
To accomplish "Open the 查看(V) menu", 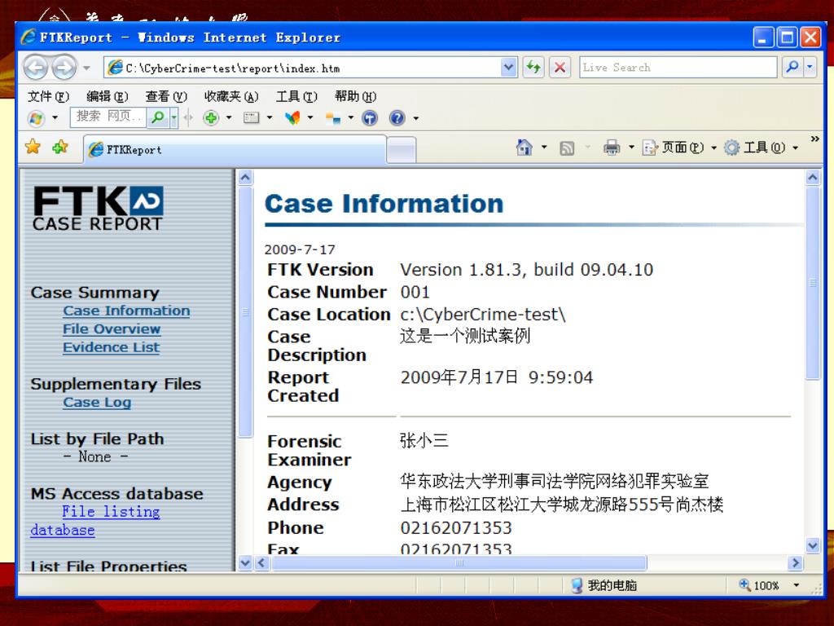I will tap(166, 96).
